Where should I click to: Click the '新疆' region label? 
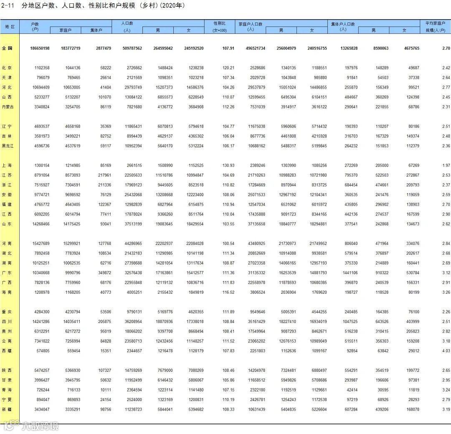tap(7, 409)
